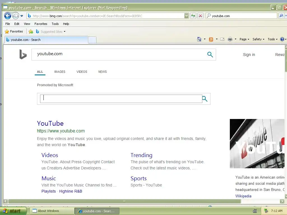The height and width of the screenshot is (215, 287).
Task: Click the YouTube building thumbnail image
Action: click(x=257, y=144)
